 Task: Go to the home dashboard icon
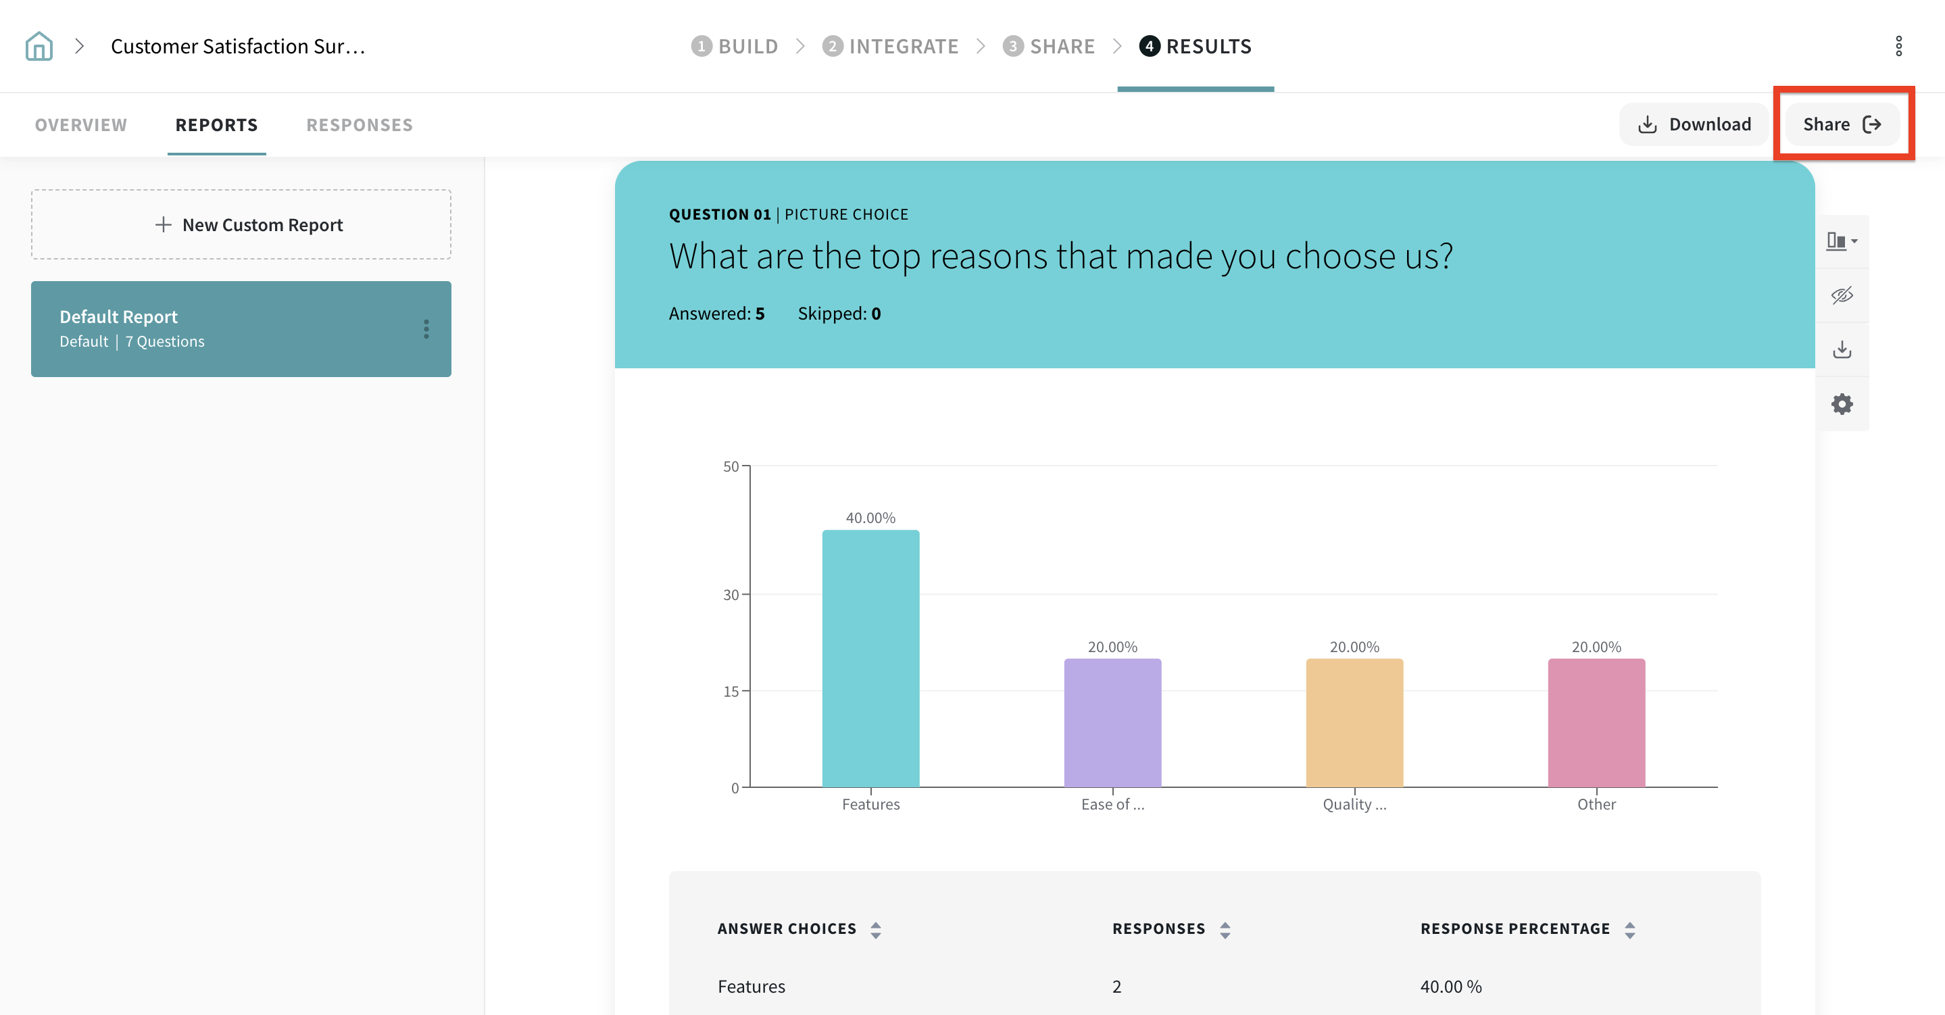point(39,46)
